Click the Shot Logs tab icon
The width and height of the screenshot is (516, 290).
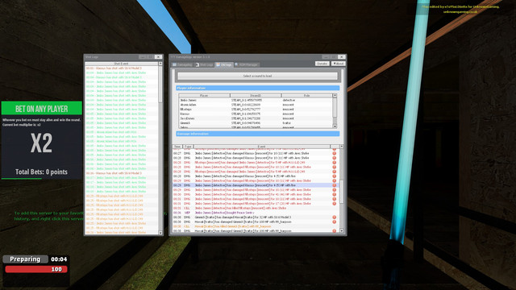pyautogui.click(x=198, y=64)
